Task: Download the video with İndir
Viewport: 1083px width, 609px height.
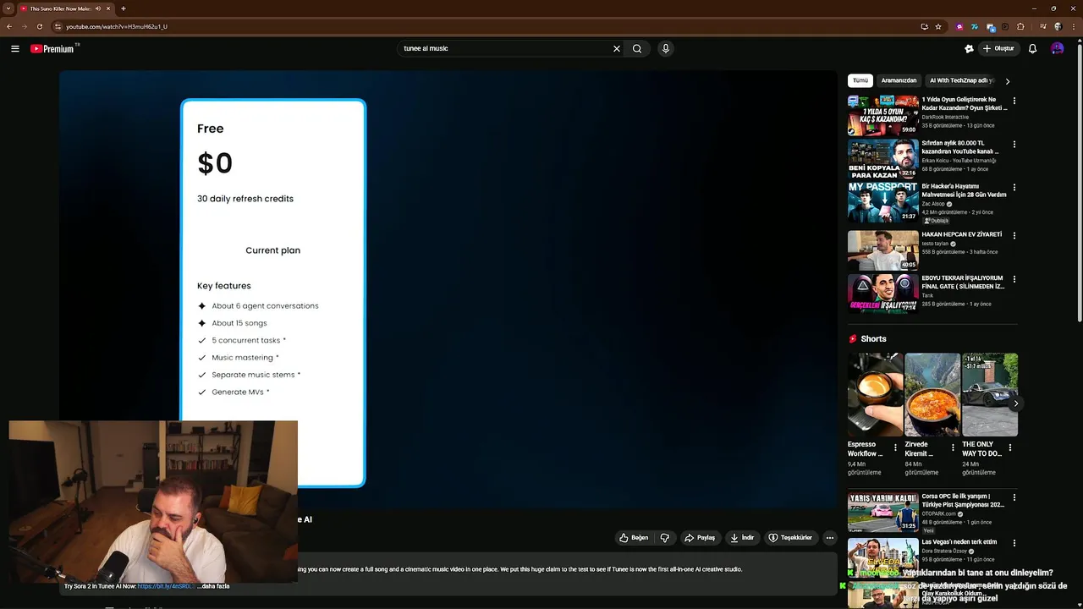Action: point(742,537)
